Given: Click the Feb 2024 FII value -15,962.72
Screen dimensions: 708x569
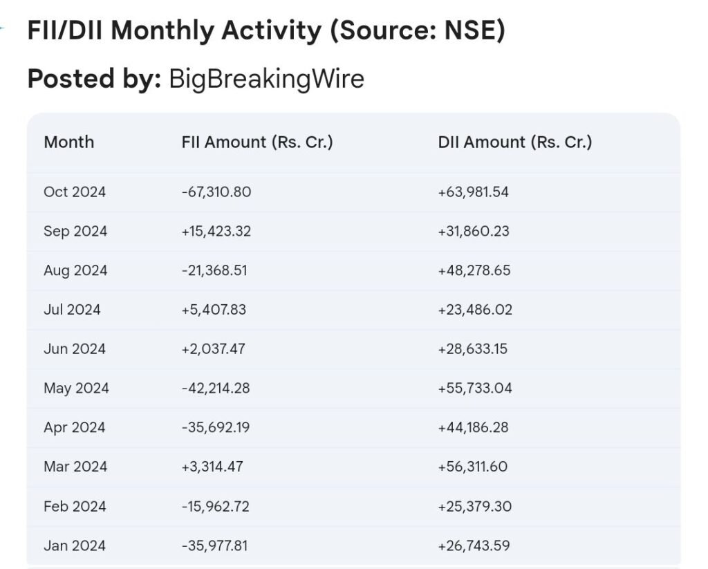Looking at the screenshot, I should click(x=216, y=507).
